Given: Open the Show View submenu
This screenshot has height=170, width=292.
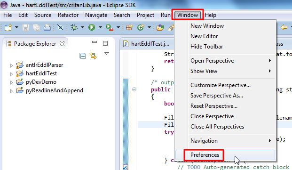Looking at the screenshot, I should 225,71.
